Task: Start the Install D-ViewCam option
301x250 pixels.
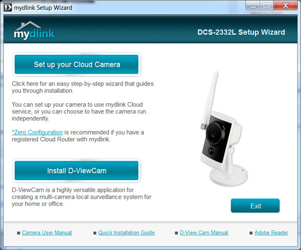Action: pos(76,171)
